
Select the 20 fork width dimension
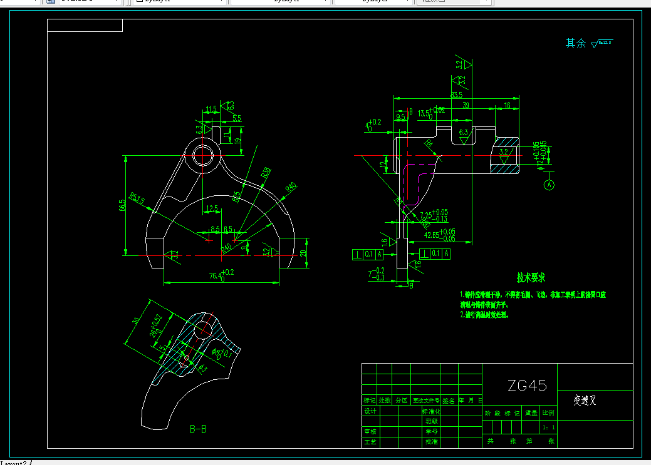(x=303, y=253)
